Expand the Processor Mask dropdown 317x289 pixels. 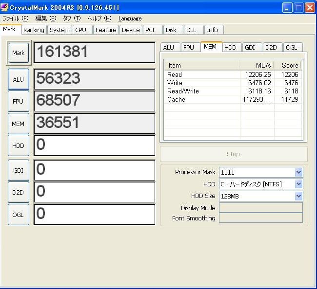tap(298, 172)
